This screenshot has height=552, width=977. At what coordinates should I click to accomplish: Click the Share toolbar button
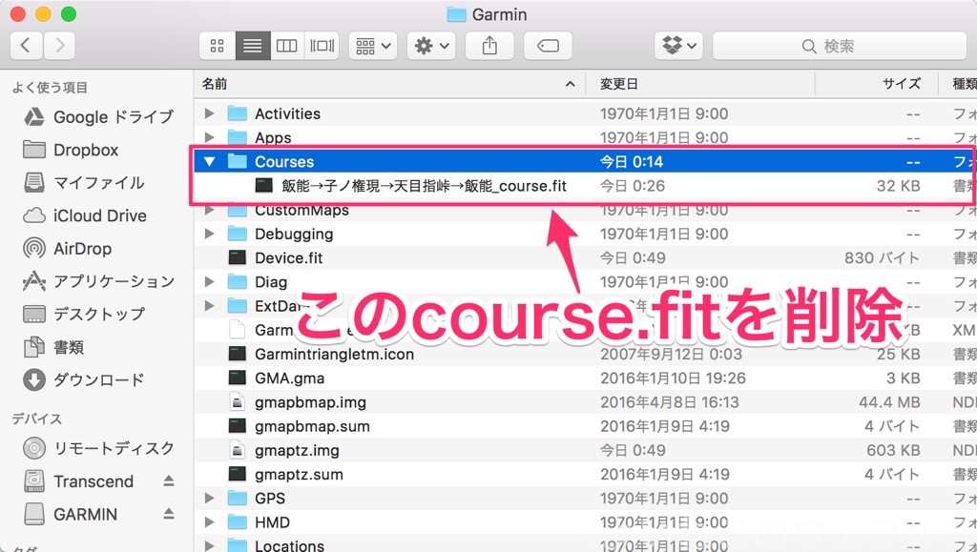pos(490,45)
